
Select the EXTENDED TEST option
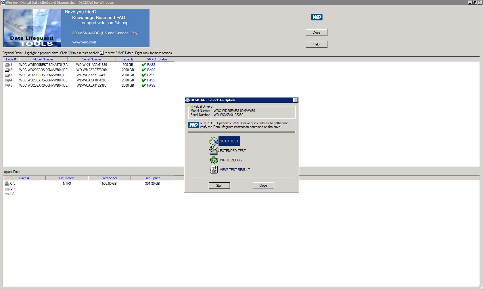click(233, 151)
